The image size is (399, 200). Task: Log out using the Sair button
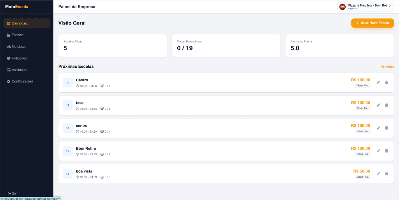point(13,193)
